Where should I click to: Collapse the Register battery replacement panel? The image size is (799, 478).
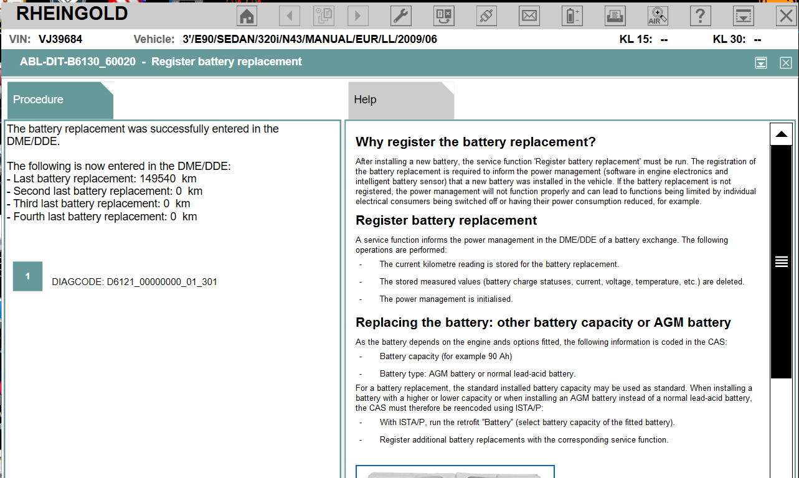[760, 62]
